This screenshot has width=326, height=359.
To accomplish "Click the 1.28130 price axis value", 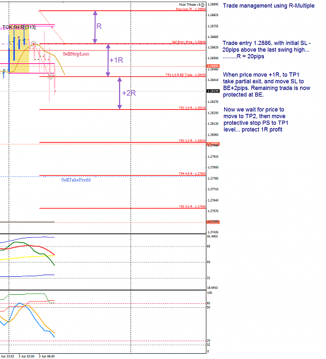I will click(213, 123).
